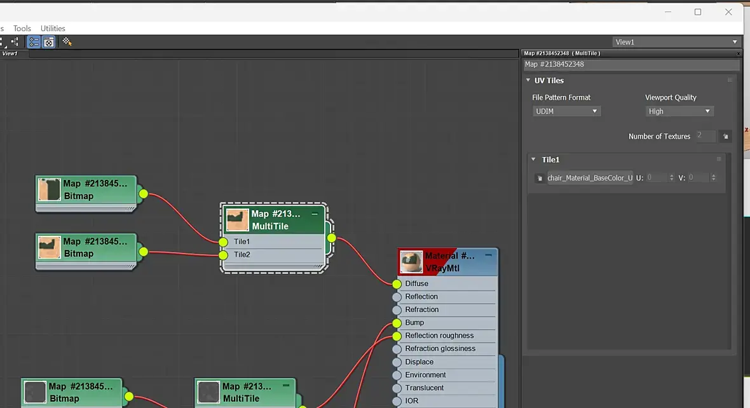Screen dimensions: 750x408
Task: Click the selected MultiTile node preview thumbnail
Action: (238, 220)
